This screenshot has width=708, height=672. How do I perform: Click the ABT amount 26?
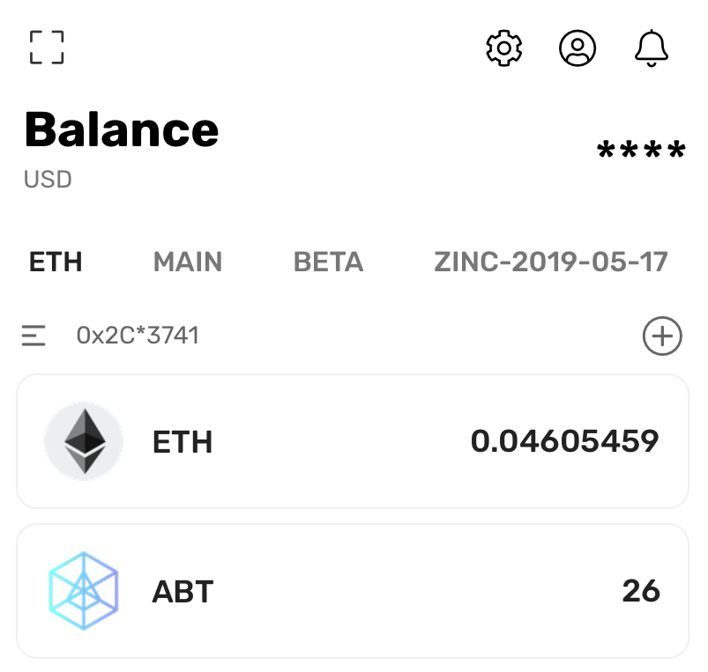(x=641, y=591)
